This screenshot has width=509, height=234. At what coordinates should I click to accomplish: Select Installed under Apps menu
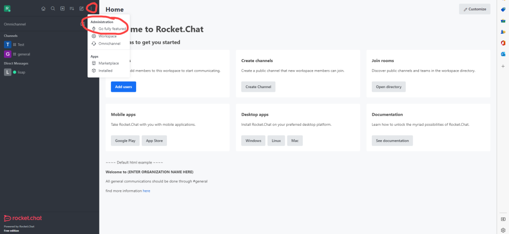[x=105, y=71]
